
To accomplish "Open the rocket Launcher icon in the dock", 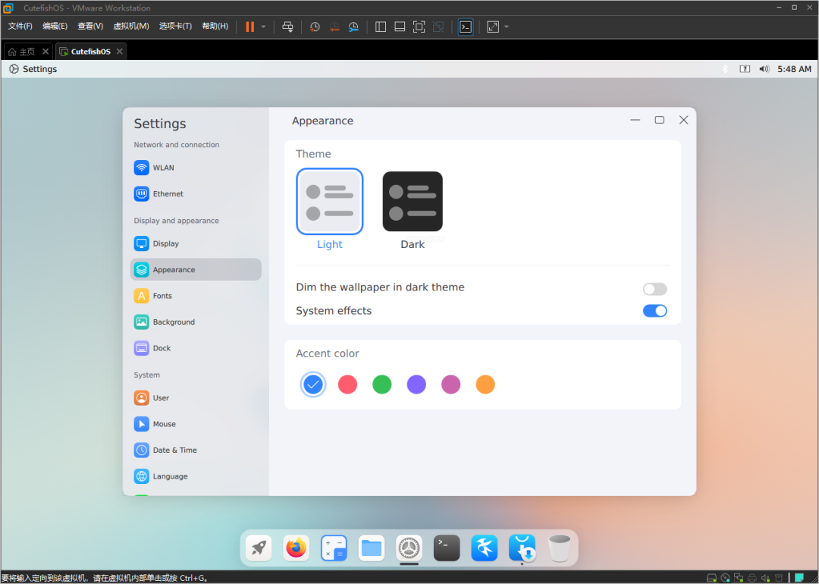I will tap(259, 548).
